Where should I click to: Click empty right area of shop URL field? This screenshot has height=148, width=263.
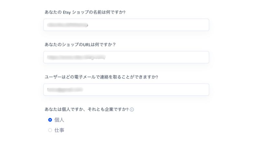click(x=159, y=57)
